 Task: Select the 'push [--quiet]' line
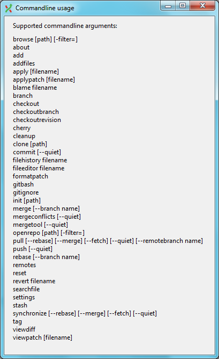click(33, 249)
